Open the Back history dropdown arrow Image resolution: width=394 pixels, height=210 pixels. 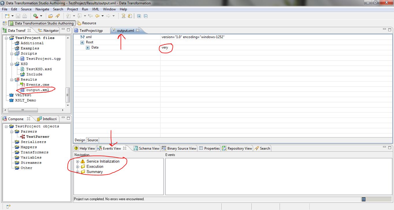[x=102, y=16]
